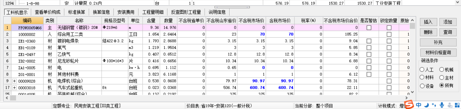Screen dimensions: 461x109
Task: Tick 是否暂估 checkbox for 无缝钢管 row
Action: coord(369,28)
